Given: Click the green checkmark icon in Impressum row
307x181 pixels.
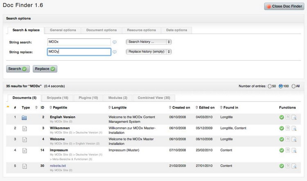Looking at the screenshot, I should (282, 151).
